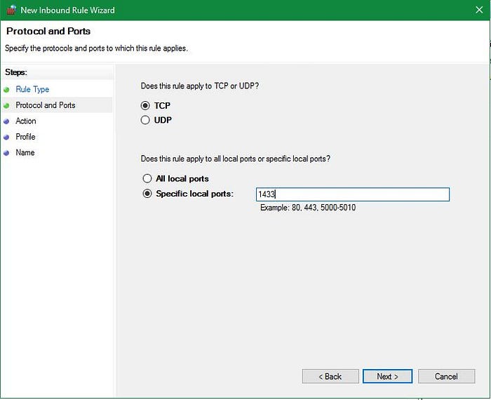Click the 'Specify the protocols and ports' description text
Image resolution: width=491 pixels, height=400 pixels.
[96, 48]
